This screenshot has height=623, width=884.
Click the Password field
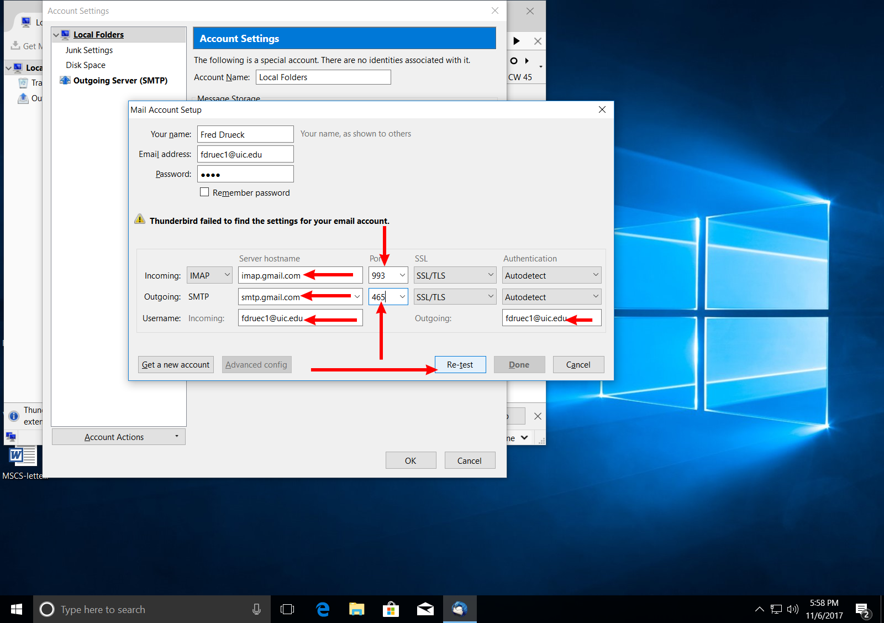click(245, 174)
